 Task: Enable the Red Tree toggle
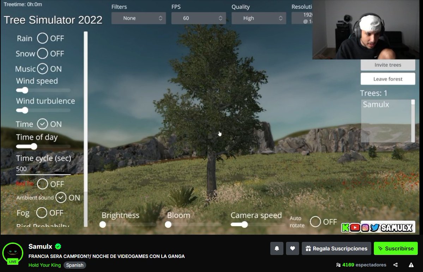[x=42, y=184]
